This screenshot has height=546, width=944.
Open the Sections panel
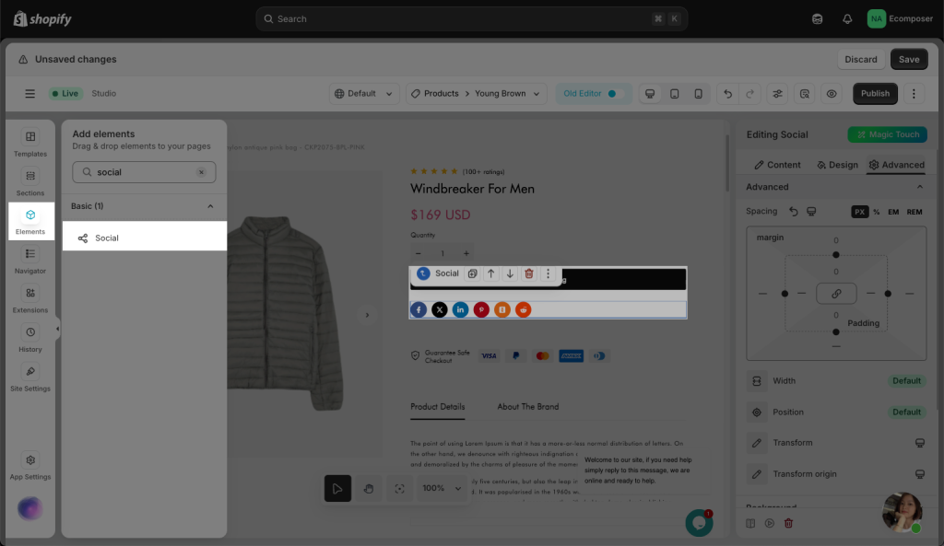30,181
